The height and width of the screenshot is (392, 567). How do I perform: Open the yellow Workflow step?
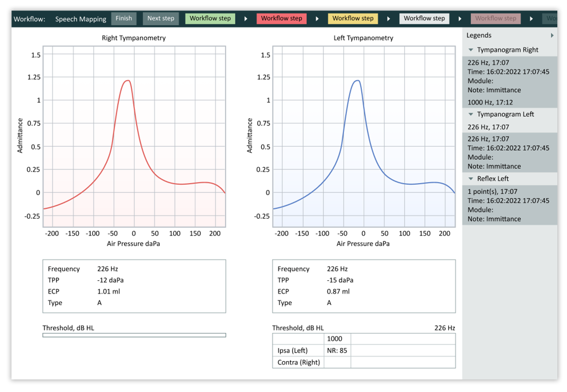click(353, 18)
